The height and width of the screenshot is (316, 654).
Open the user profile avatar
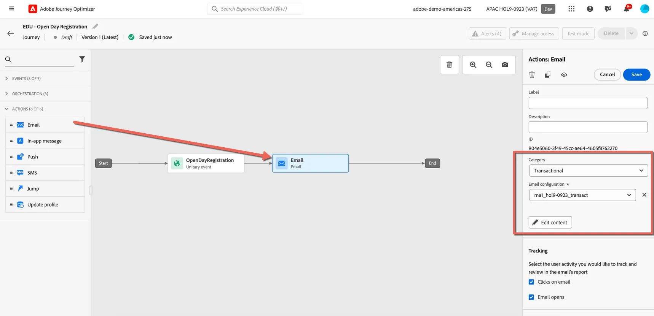(x=644, y=9)
